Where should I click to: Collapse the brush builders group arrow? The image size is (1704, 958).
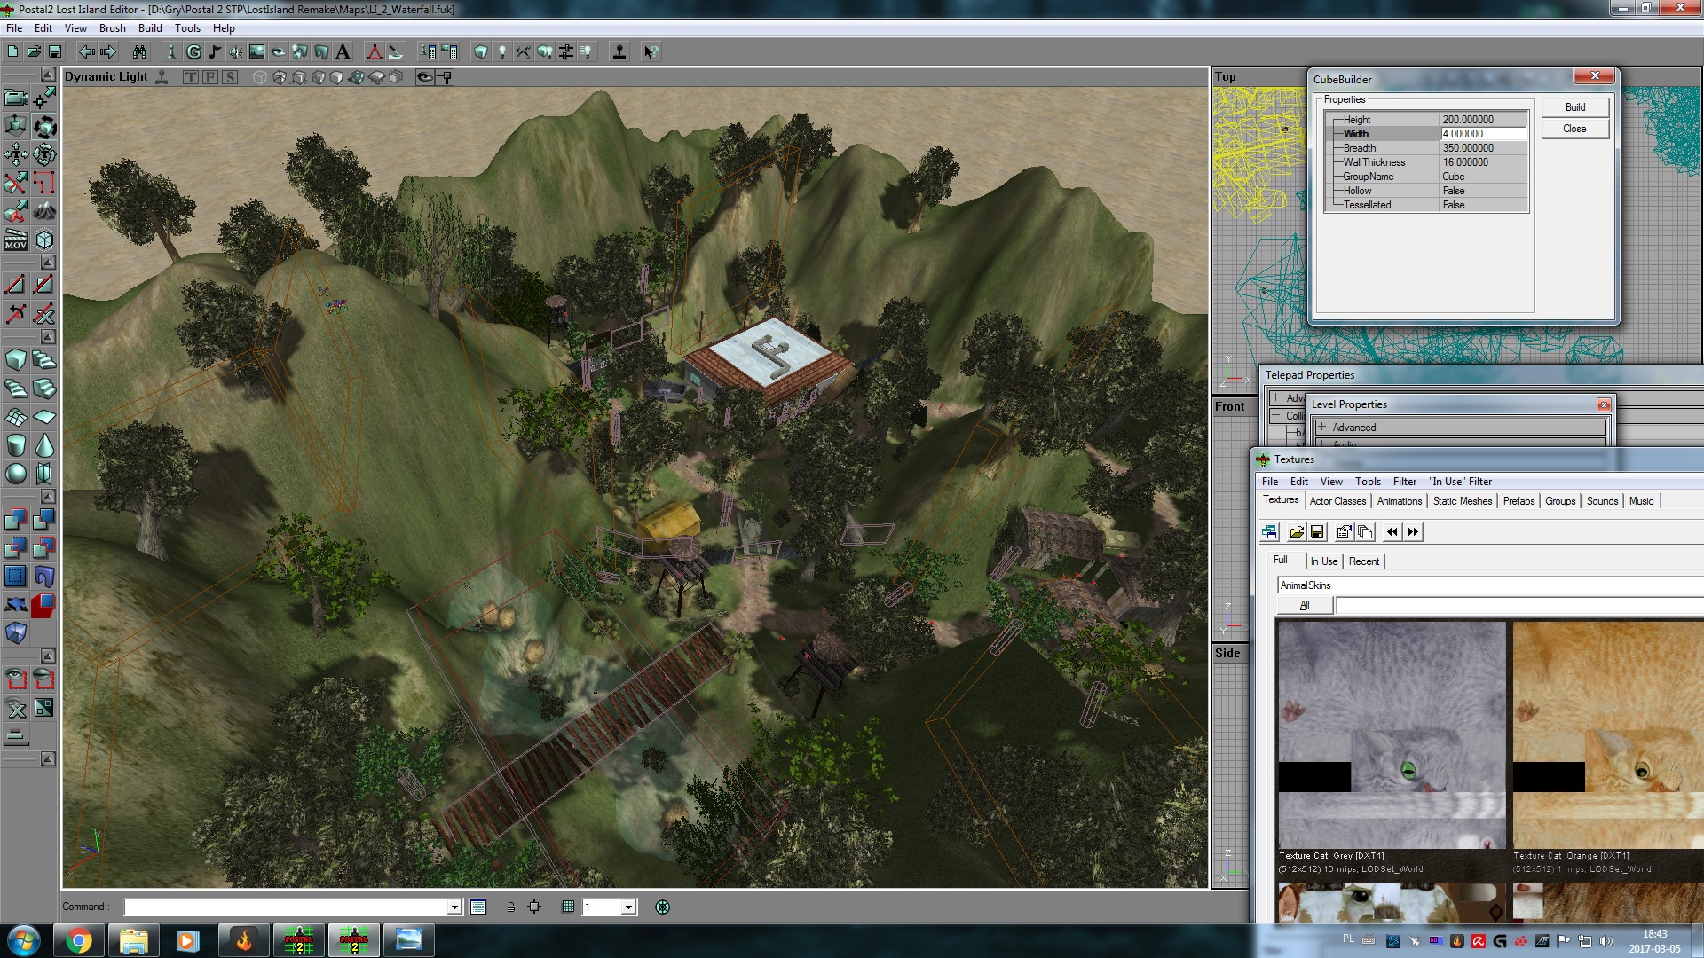point(48,337)
